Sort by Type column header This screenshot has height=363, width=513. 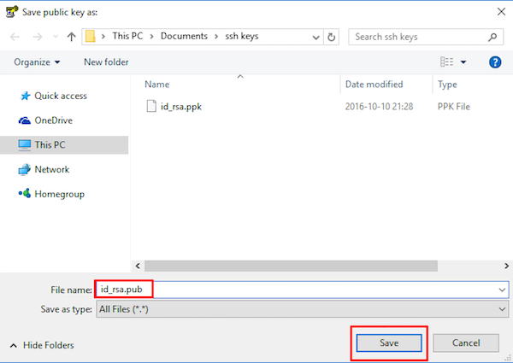point(447,85)
